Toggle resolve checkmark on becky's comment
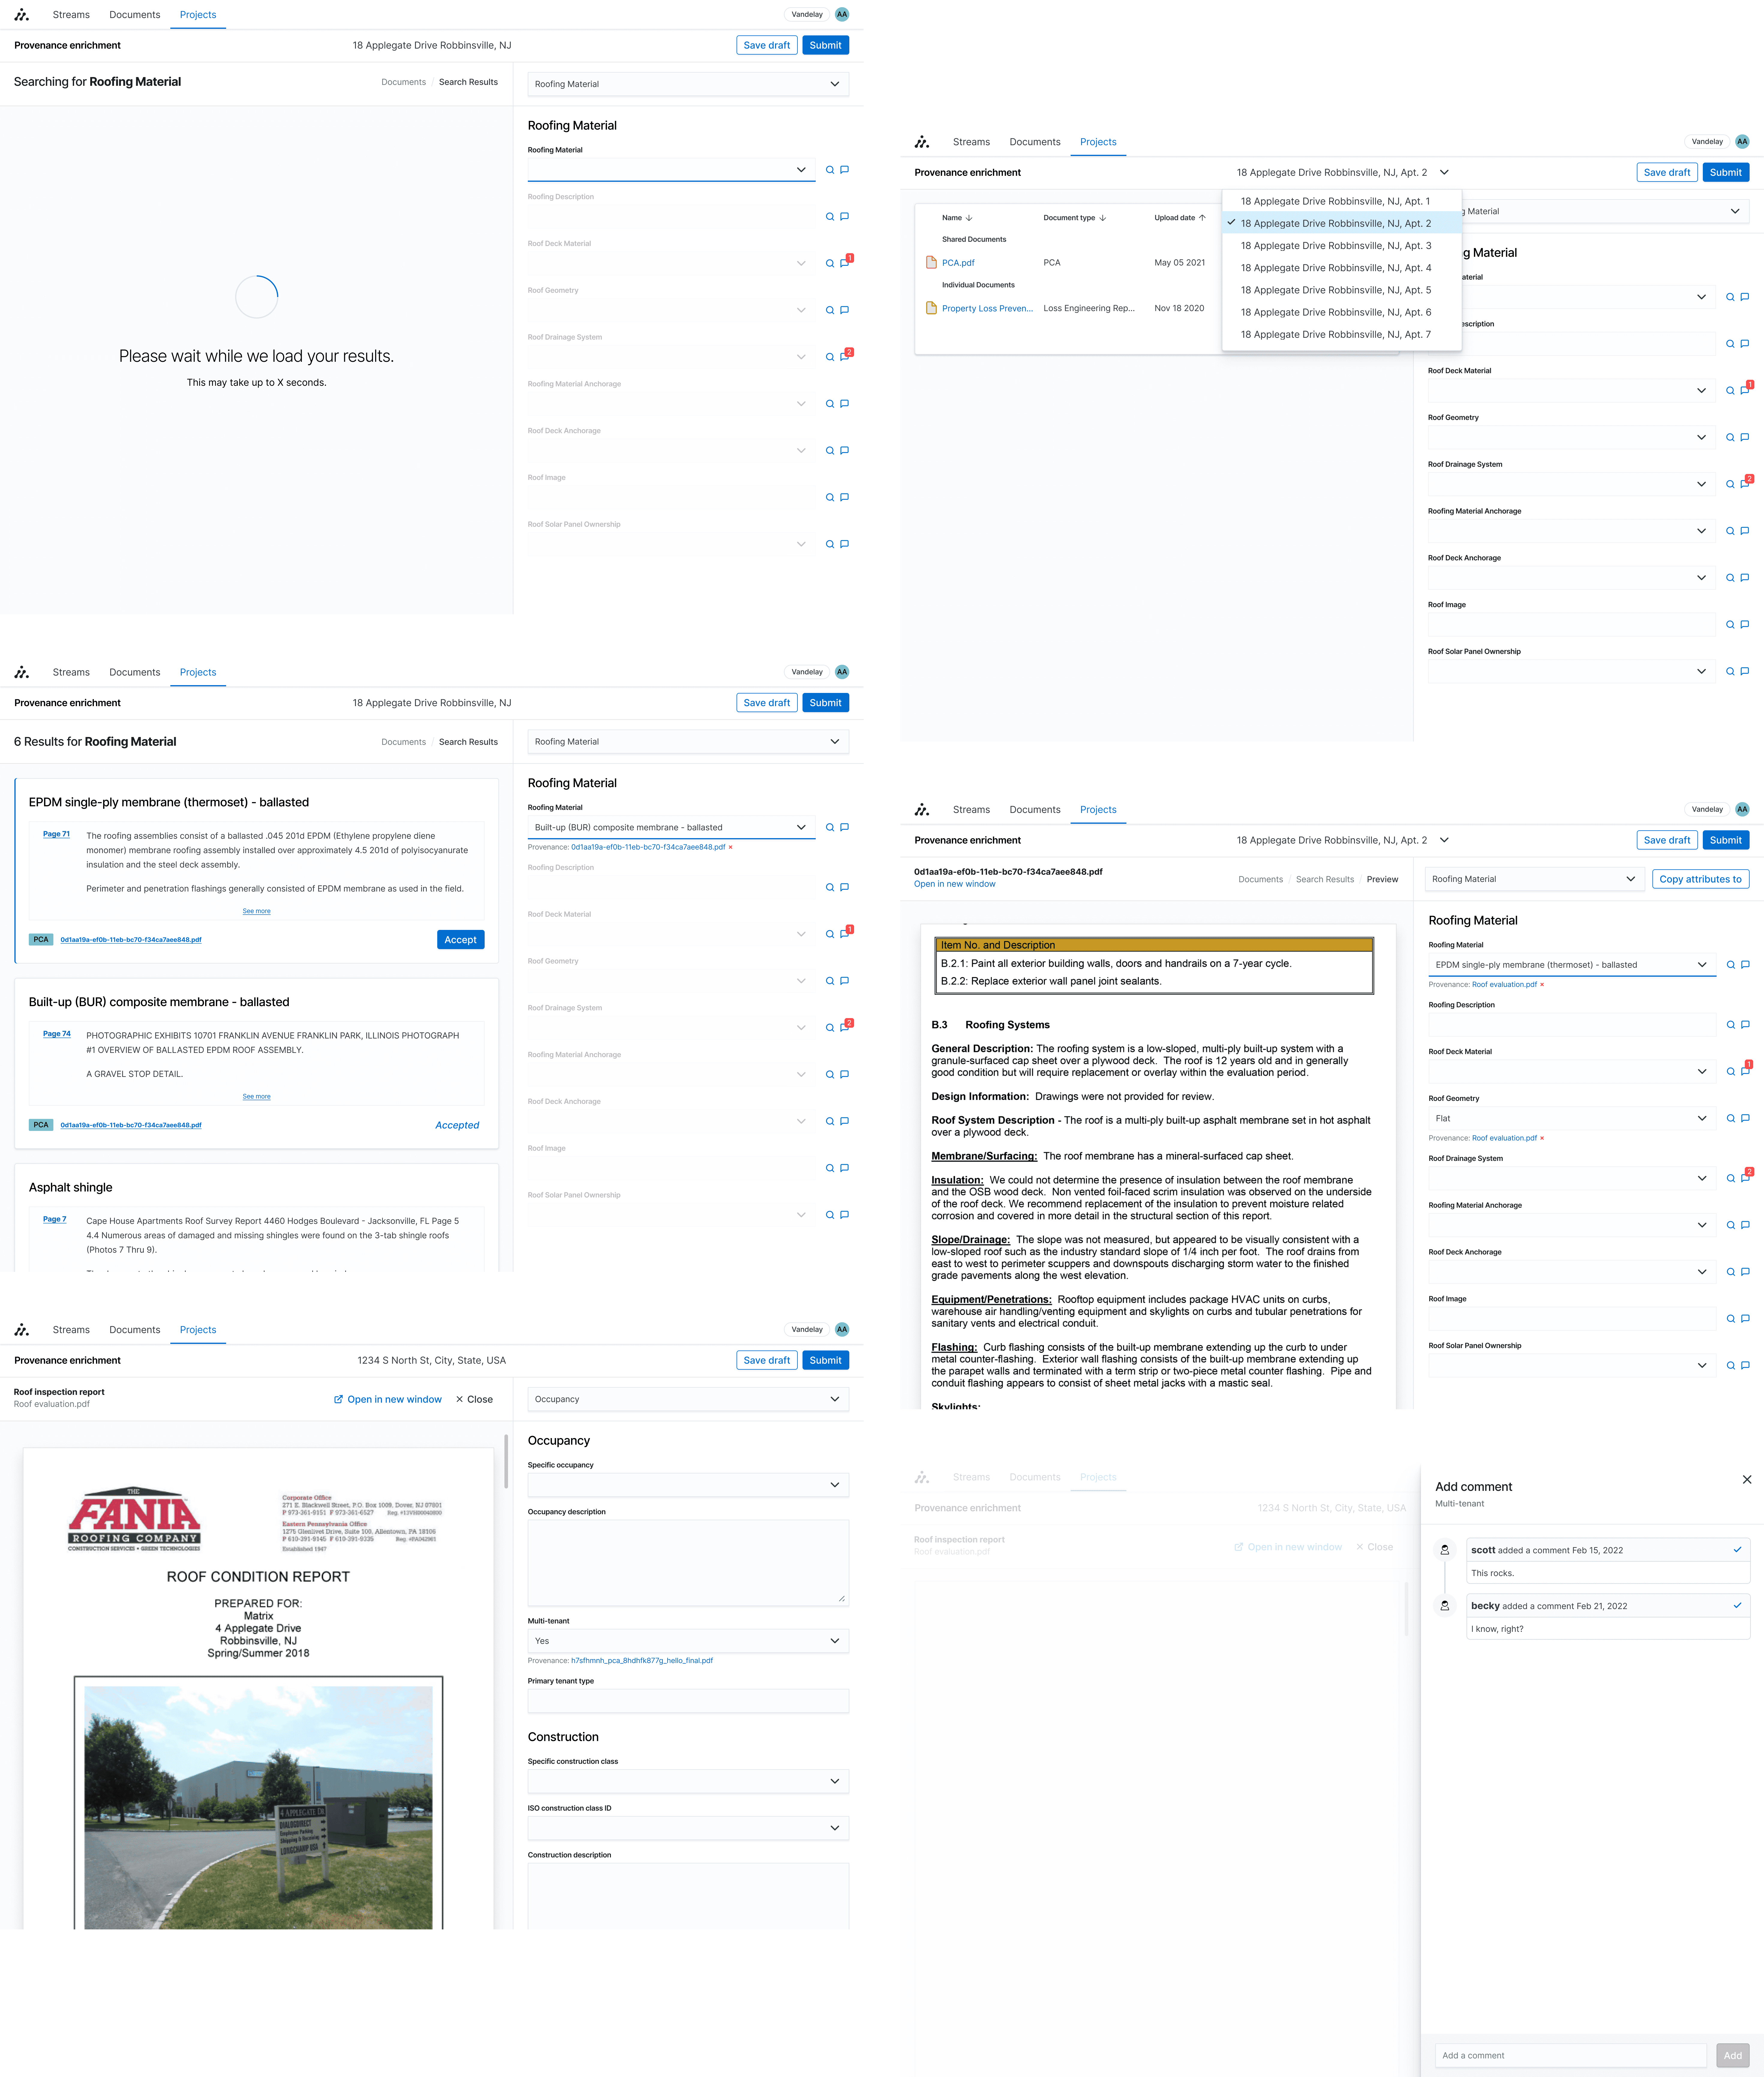The image size is (1764, 2077). point(1737,1605)
